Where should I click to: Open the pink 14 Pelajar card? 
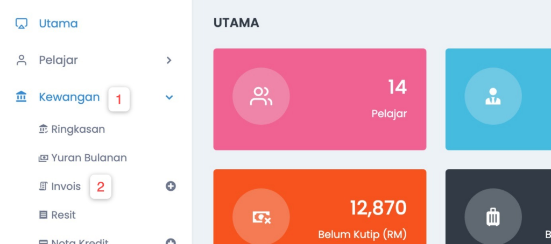[x=320, y=99]
